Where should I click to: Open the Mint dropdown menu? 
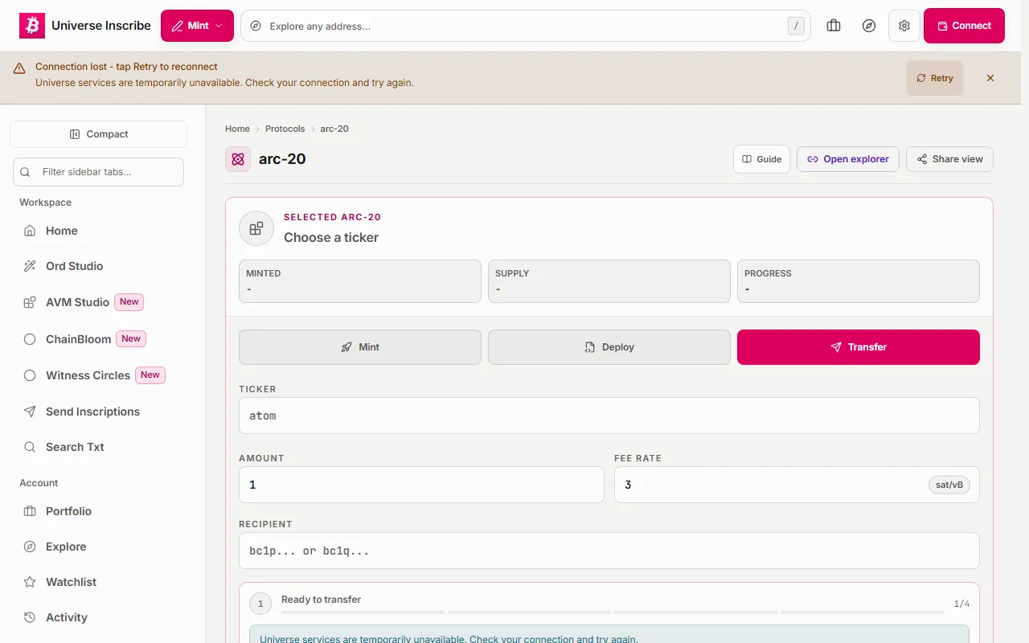(x=197, y=26)
